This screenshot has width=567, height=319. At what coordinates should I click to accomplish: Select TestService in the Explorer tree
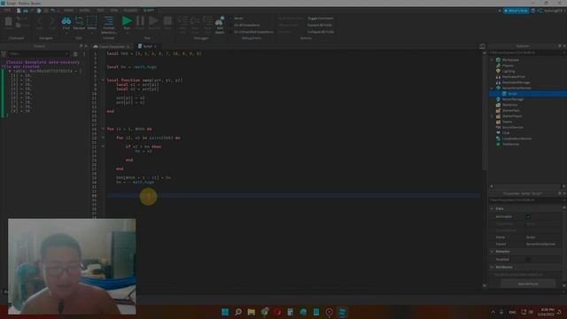tap(510, 144)
